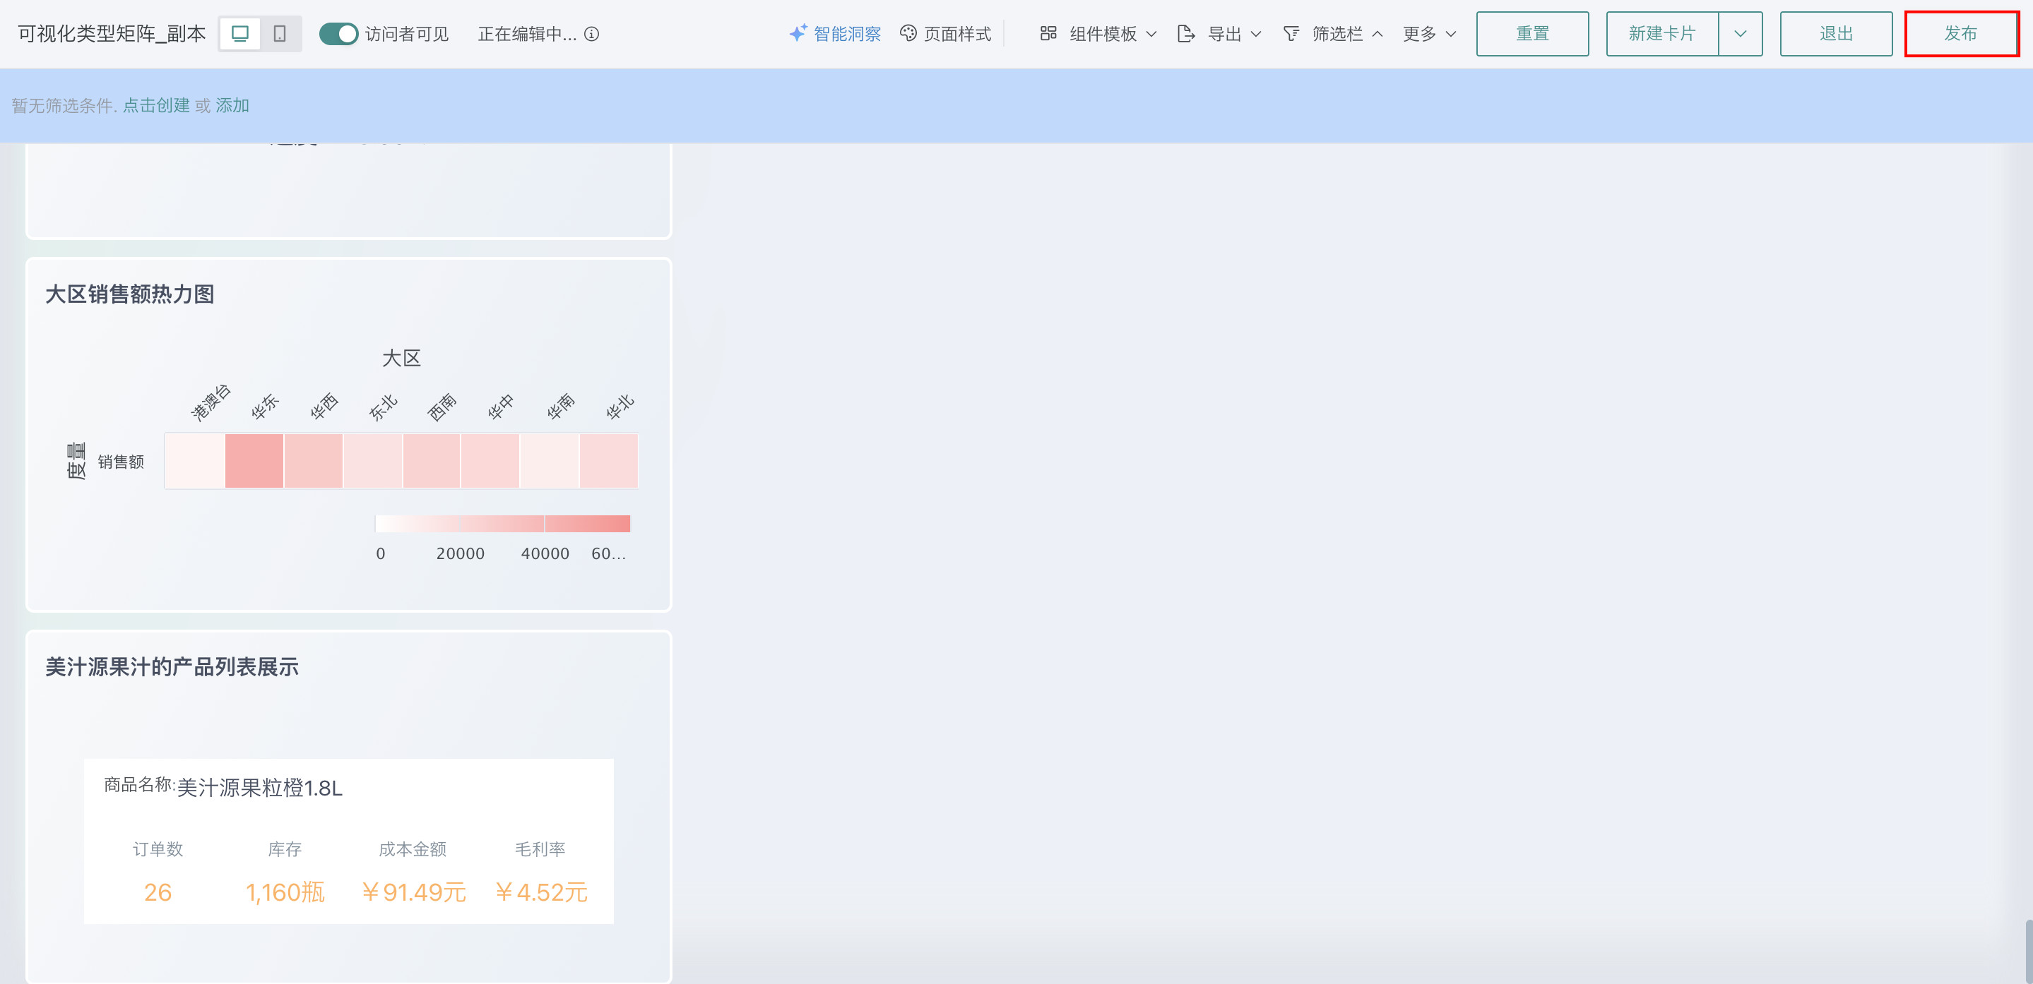Click the 华东 heatmap cell
2033x984 pixels.
[254, 461]
